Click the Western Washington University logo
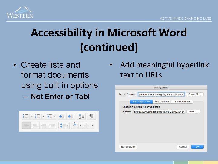The width and height of the screenshot is (218, 164). 20,13
